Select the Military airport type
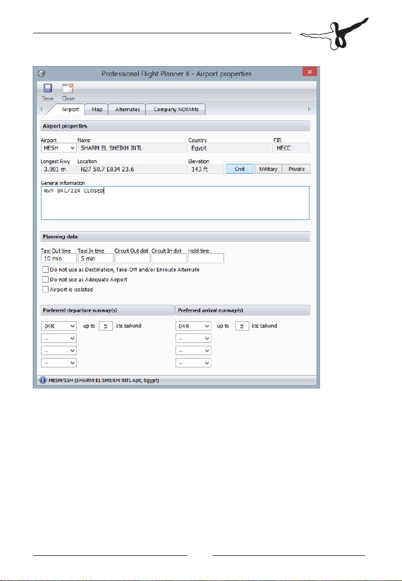The height and width of the screenshot is (581, 402). pyautogui.click(x=268, y=169)
